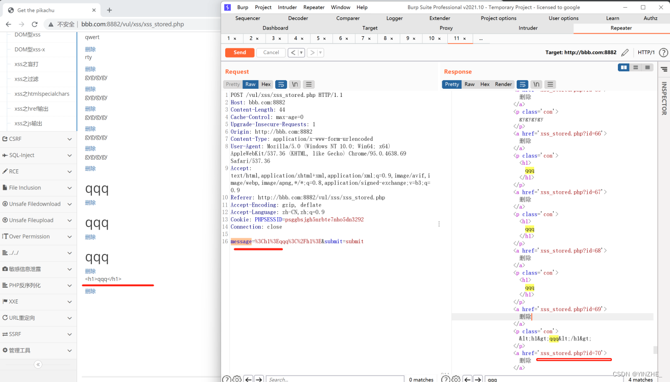
Task: Open request search settings gear icon
Action: tap(237, 379)
